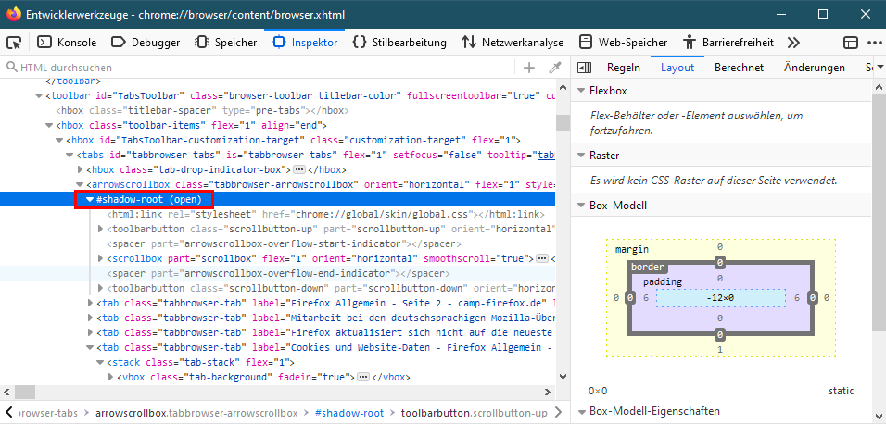The width and height of the screenshot is (886, 424).
Task: Click the -12×0 content size in box model
Action: pos(719,298)
